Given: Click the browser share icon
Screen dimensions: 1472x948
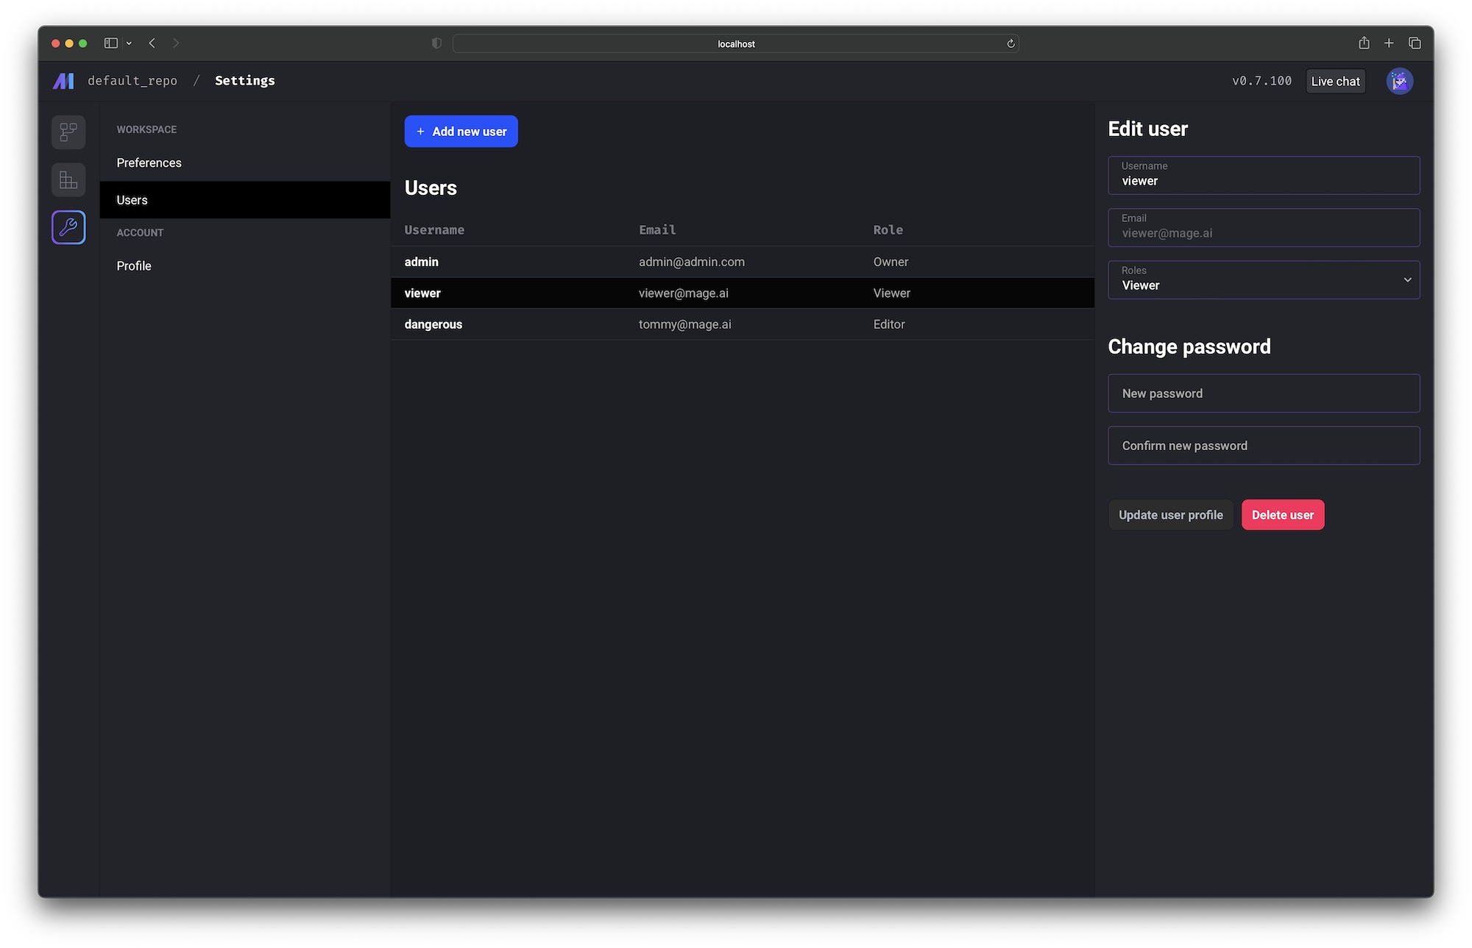Looking at the screenshot, I should click(x=1364, y=43).
